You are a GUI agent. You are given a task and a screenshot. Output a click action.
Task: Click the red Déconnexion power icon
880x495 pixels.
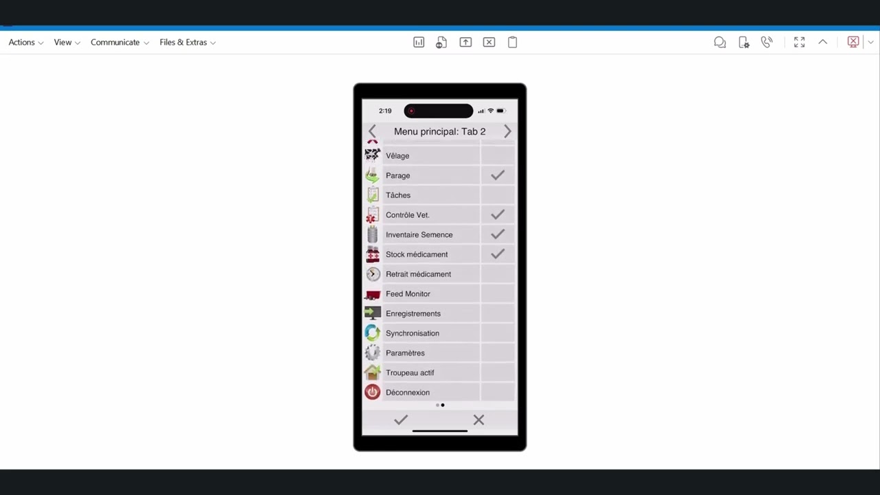coord(372,393)
